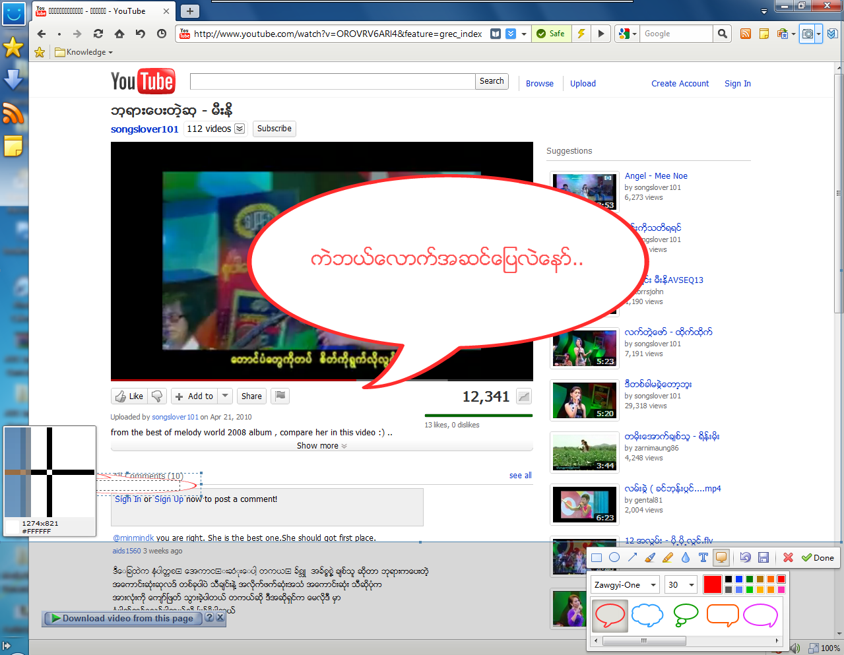This screenshot has height=655, width=844.
Task: Click the address bar URL
Action: tap(337, 34)
